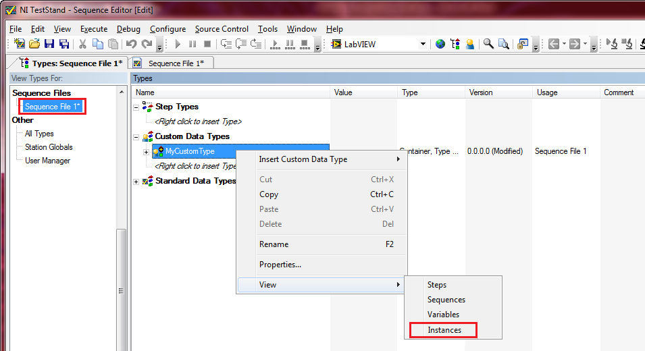Open a file with the folder icon
The height and width of the screenshot is (351, 645).
(34, 44)
